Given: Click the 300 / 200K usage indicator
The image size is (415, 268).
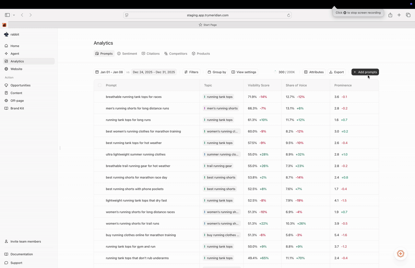Looking at the screenshot, I should coord(284,72).
